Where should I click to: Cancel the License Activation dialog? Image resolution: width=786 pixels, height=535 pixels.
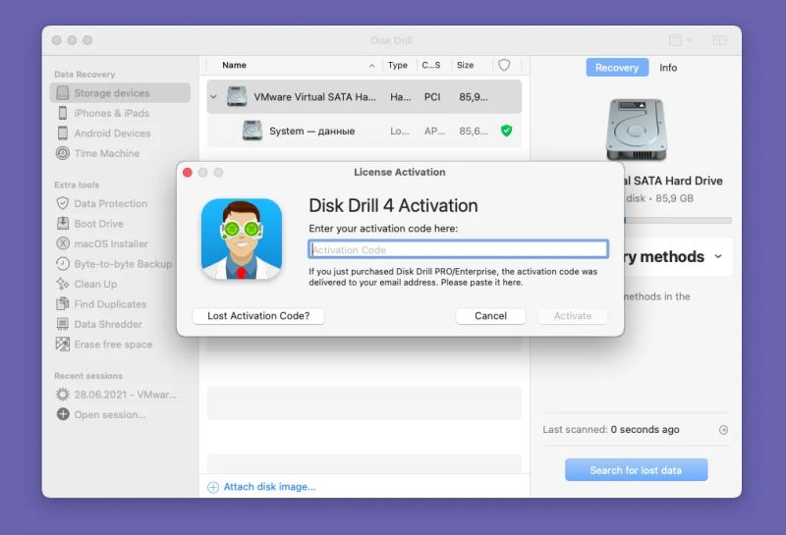pos(490,315)
